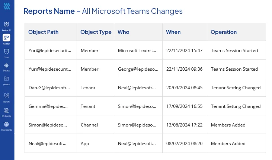Open the Detect sidebar icon

6,65
